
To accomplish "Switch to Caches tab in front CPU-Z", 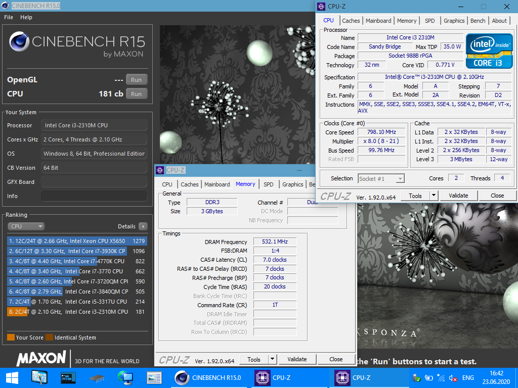I will tap(351, 20).
